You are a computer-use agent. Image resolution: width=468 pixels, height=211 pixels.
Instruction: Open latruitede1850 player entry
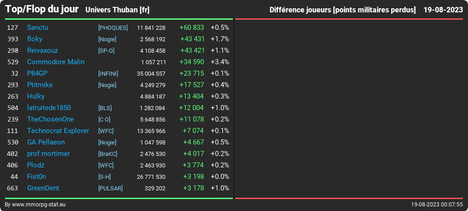[x=49, y=108]
